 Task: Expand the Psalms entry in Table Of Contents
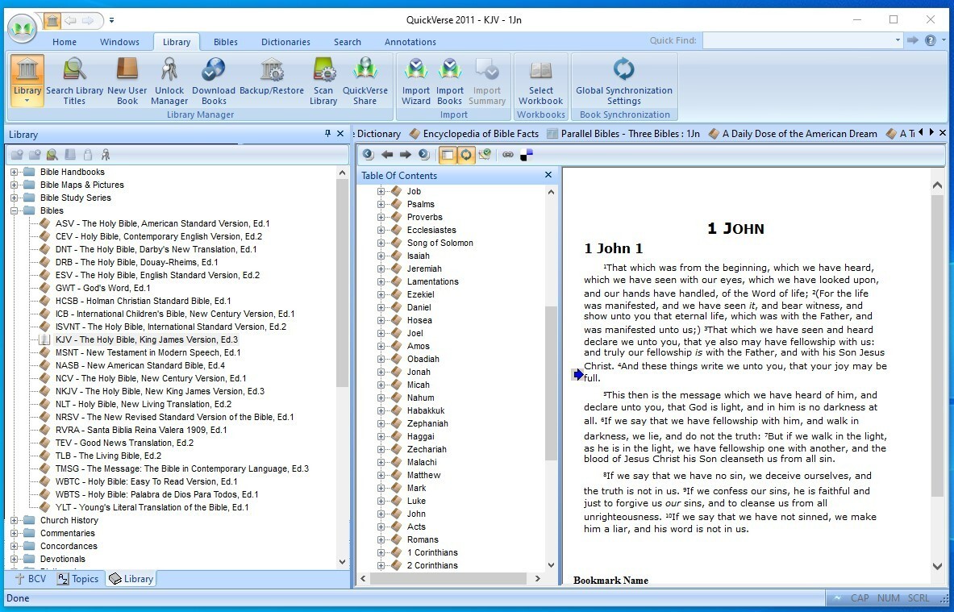click(381, 204)
